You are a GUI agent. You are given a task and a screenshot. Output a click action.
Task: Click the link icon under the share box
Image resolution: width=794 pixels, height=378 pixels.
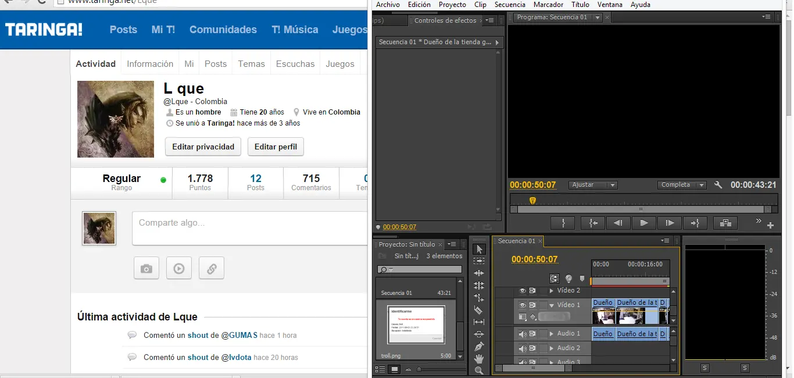pos(212,269)
